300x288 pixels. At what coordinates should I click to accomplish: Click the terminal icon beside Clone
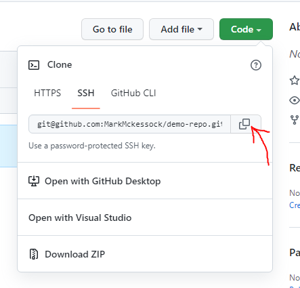[x=34, y=65]
